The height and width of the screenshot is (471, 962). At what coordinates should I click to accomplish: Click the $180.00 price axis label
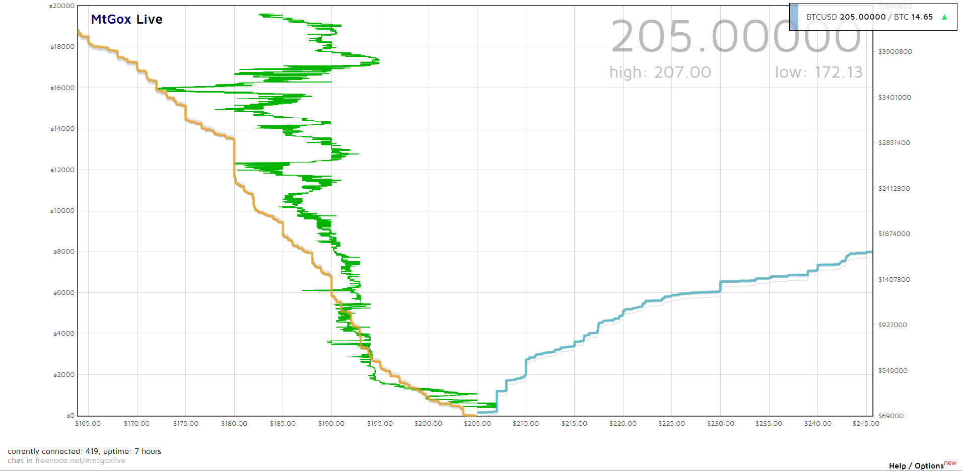234,424
